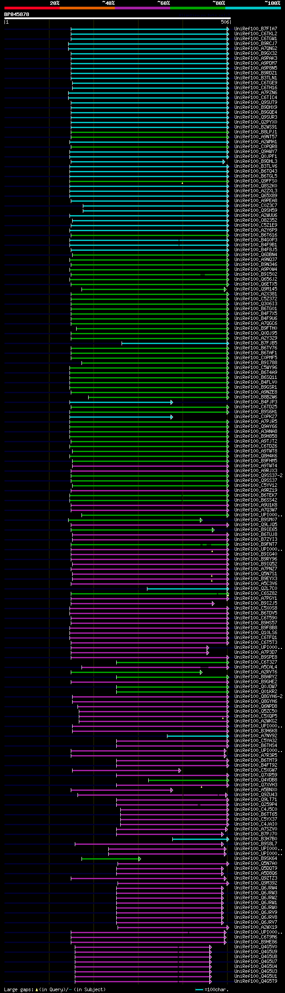Click the UniRef100_C0PK27 label
Screen dimensions: 285x993
click(x=256, y=417)
